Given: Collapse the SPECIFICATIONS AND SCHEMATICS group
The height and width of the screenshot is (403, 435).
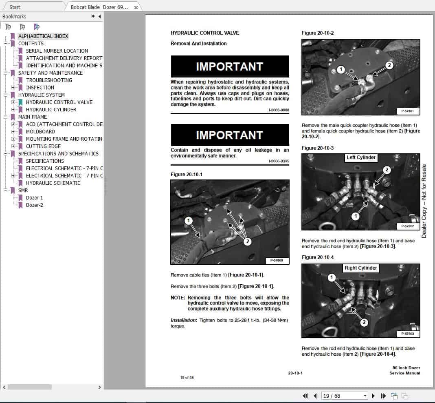Looking at the screenshot, I should [x=5, y=154].
